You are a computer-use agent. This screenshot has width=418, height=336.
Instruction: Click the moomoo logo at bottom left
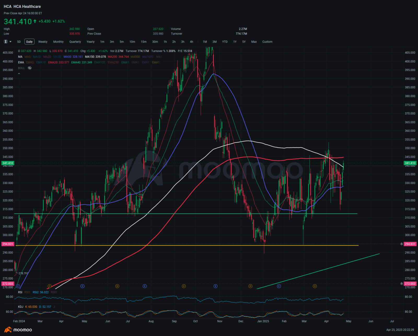click(x=18, y=330)
